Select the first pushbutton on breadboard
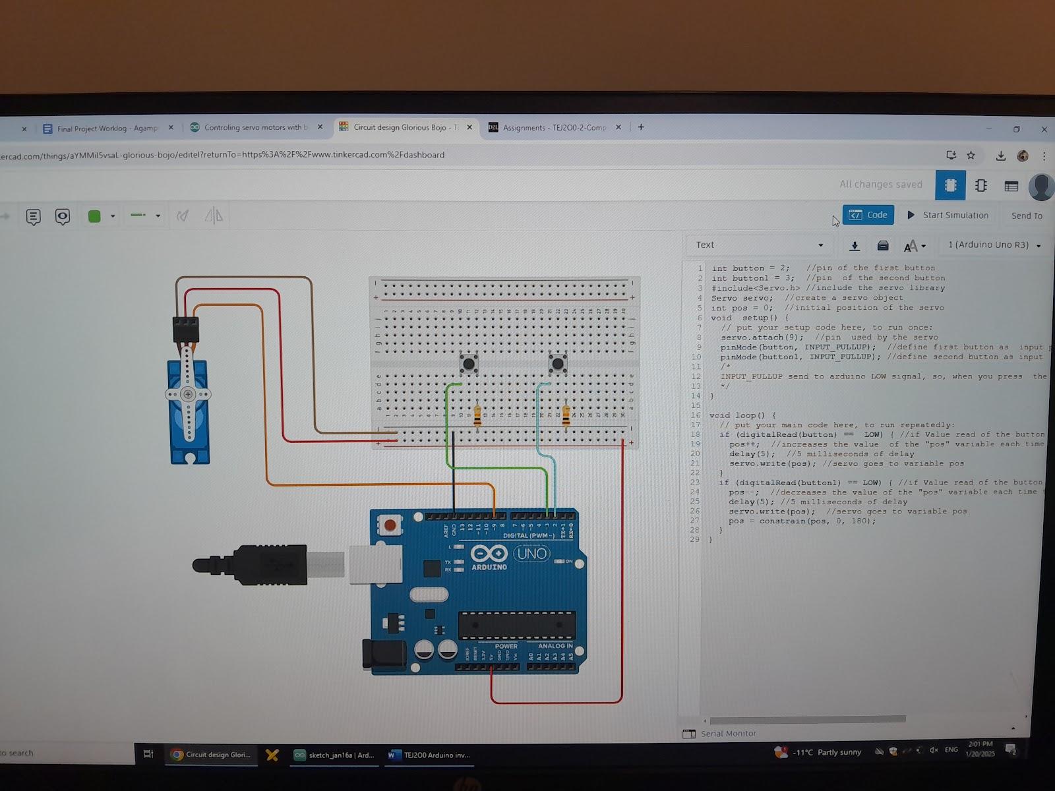This screenshot has height=791, width=1055. point(468,363)
